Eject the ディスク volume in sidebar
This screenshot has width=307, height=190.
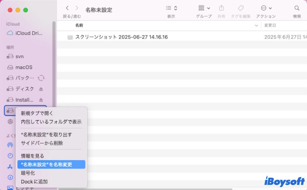coord(41,89)
